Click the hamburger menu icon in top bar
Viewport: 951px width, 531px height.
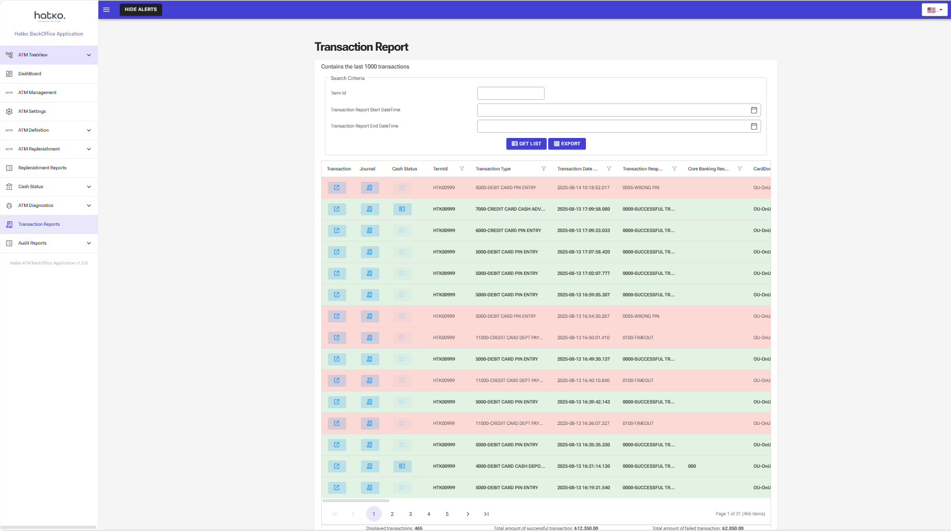106,9
